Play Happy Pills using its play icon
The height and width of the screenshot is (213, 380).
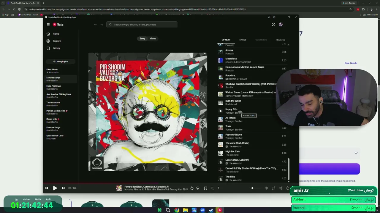click(x=221, y=111)
